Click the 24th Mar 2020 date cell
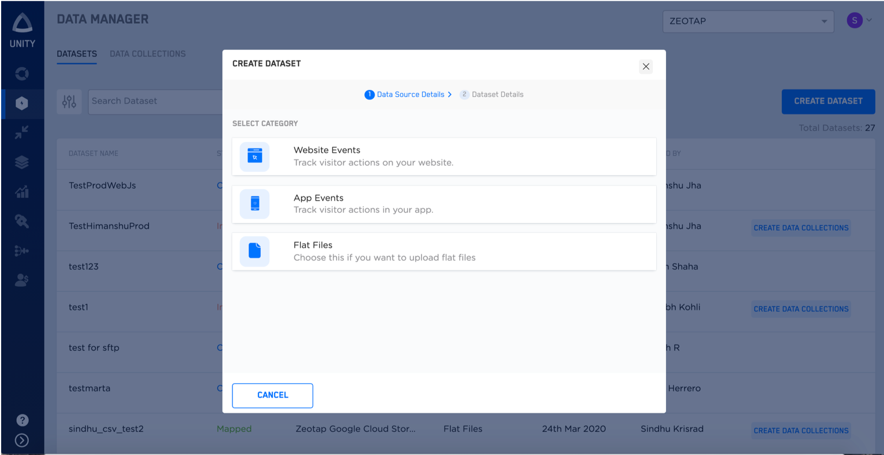 coord(574,429)
